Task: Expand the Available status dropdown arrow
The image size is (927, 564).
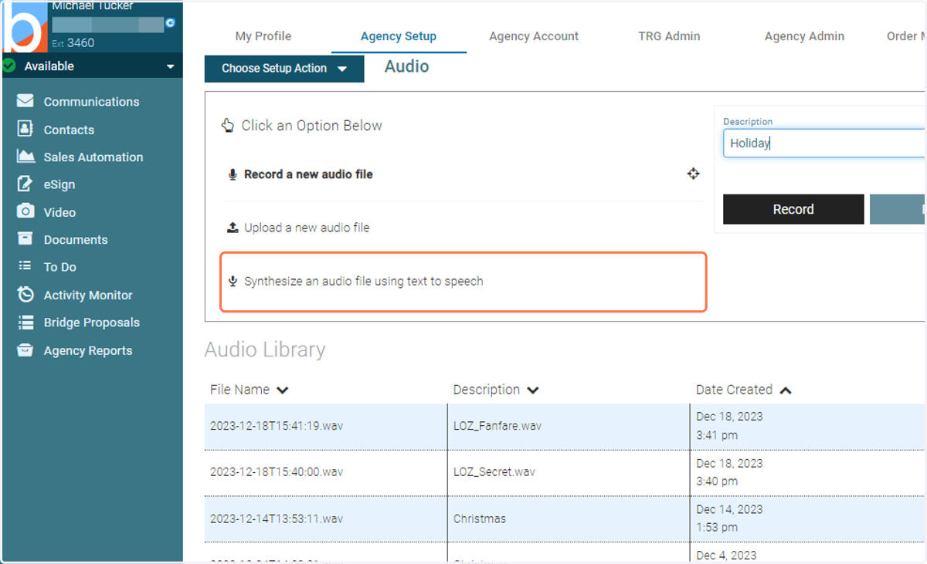Action: (171, 67)
